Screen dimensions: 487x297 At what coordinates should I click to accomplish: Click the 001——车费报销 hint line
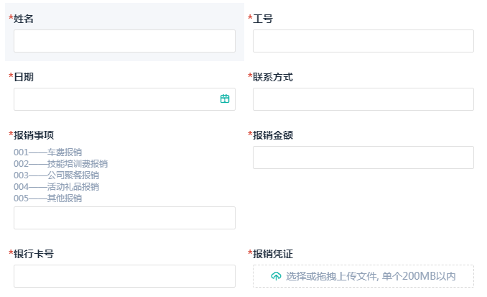coord(47,152)
